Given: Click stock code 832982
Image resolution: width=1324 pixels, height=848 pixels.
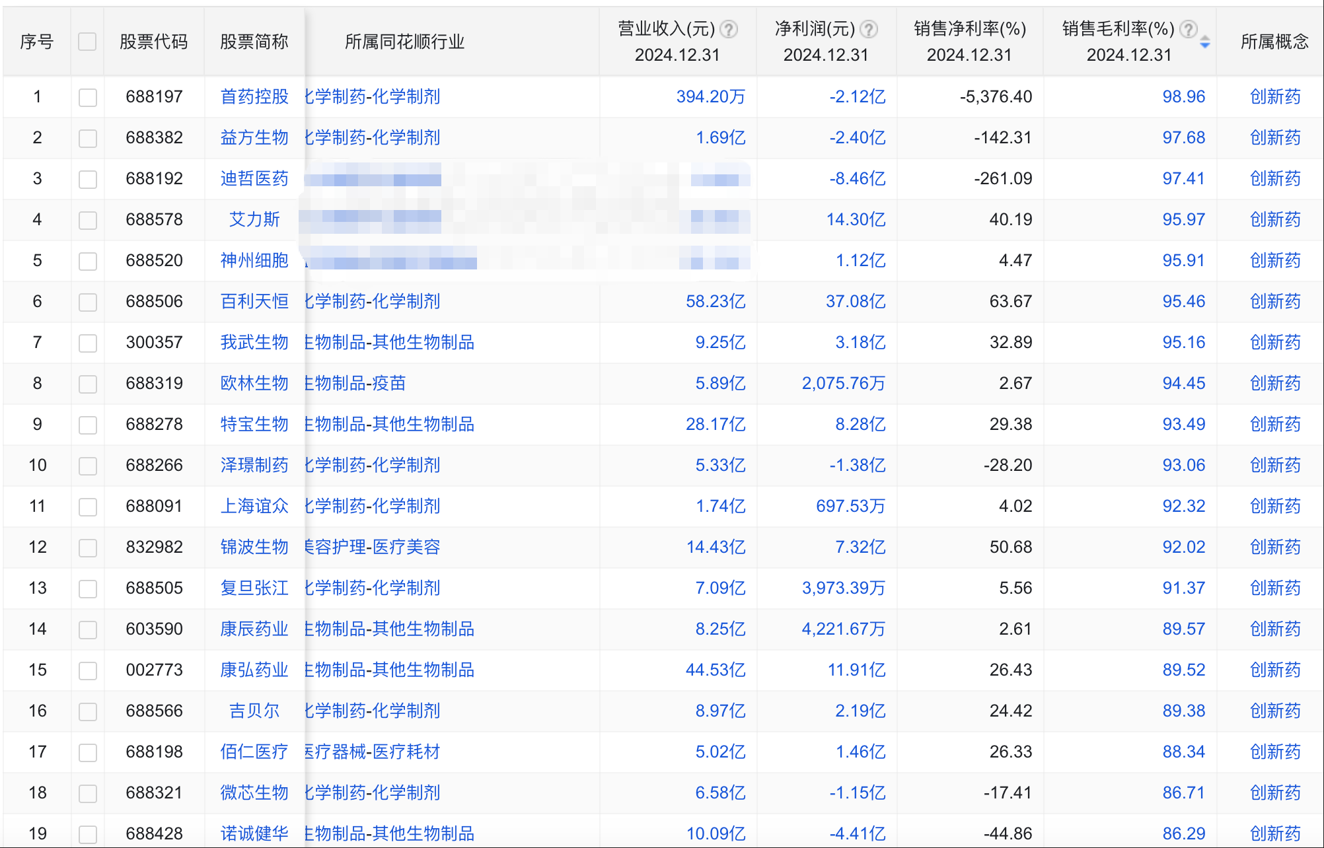Looking at the screenshot, I should 154,547.
